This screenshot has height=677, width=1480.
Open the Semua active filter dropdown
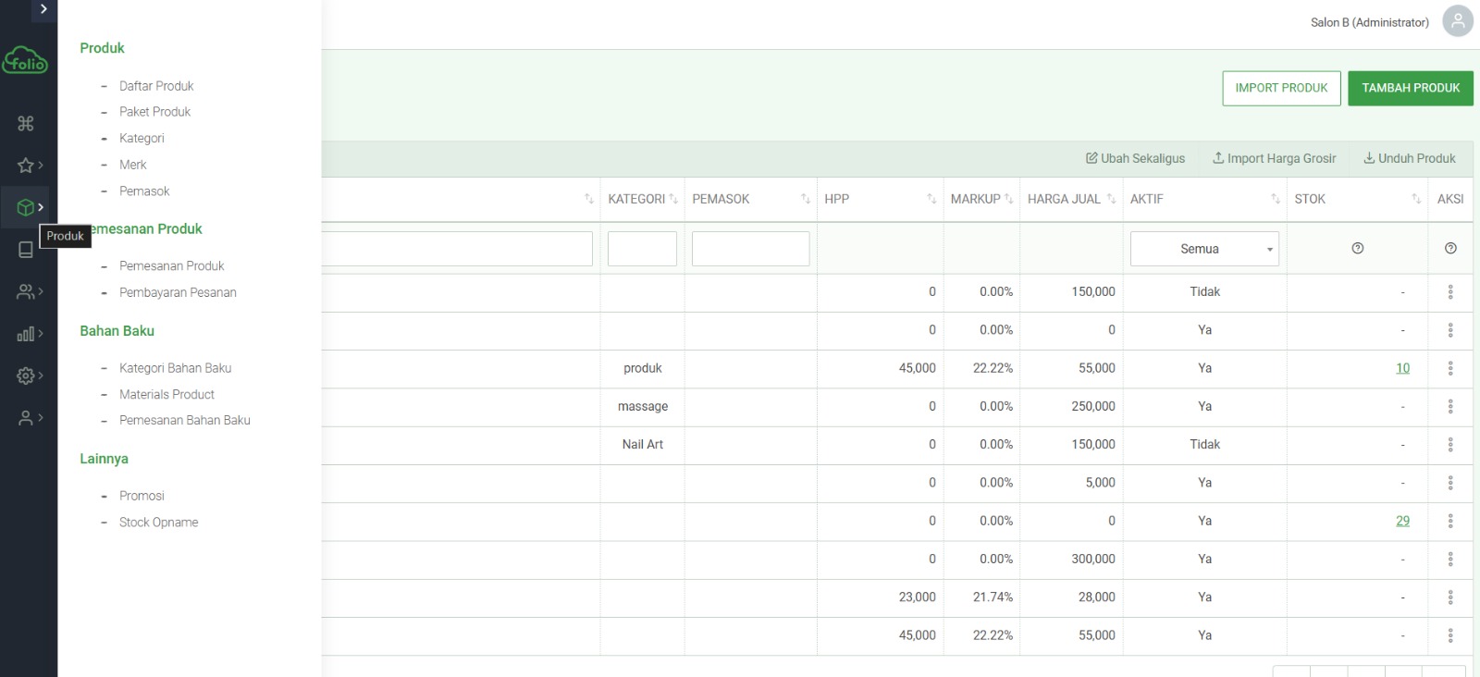click(1203, 249)
